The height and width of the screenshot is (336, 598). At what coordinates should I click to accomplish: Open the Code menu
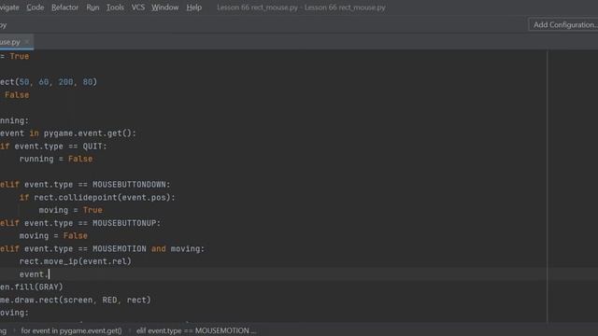point(36,7)
